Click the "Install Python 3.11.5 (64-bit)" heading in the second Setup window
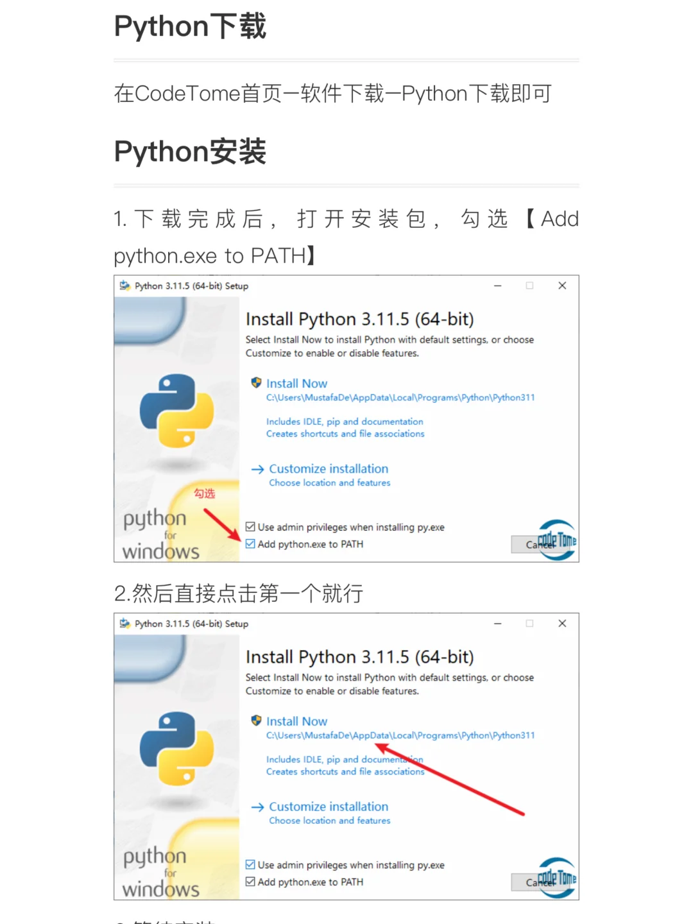Viewport: 693px width, 924px height. coord(360,656)
